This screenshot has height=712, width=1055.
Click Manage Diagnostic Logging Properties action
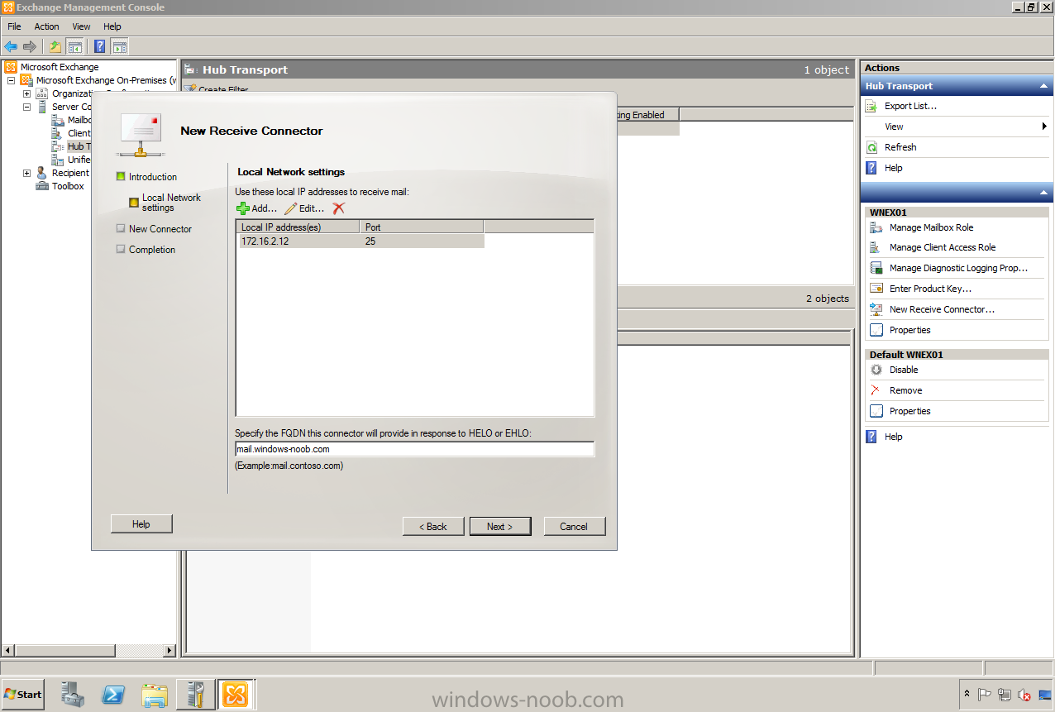click(958, 268)
